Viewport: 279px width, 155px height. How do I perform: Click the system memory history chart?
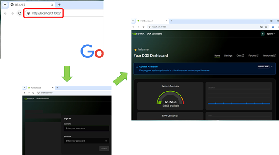[239, 96]
